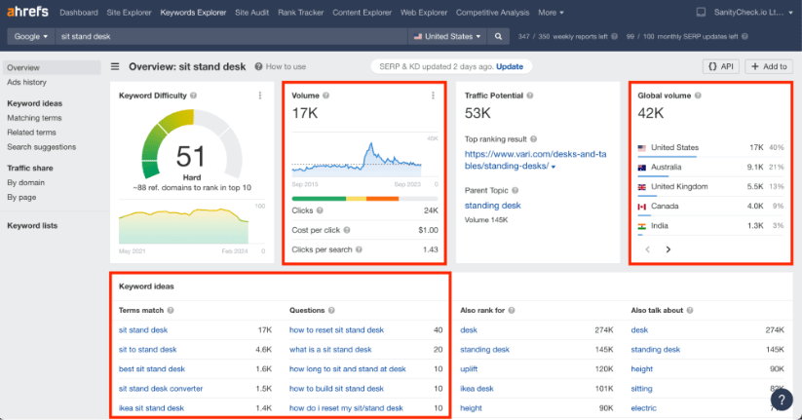Click the help question mark bubble
Image resolution: width=802 pixels, height=420 pixels.
click(x=781, y=400)
